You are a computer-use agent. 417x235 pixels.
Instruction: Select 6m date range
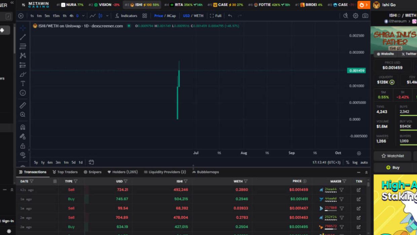point(50,163)
